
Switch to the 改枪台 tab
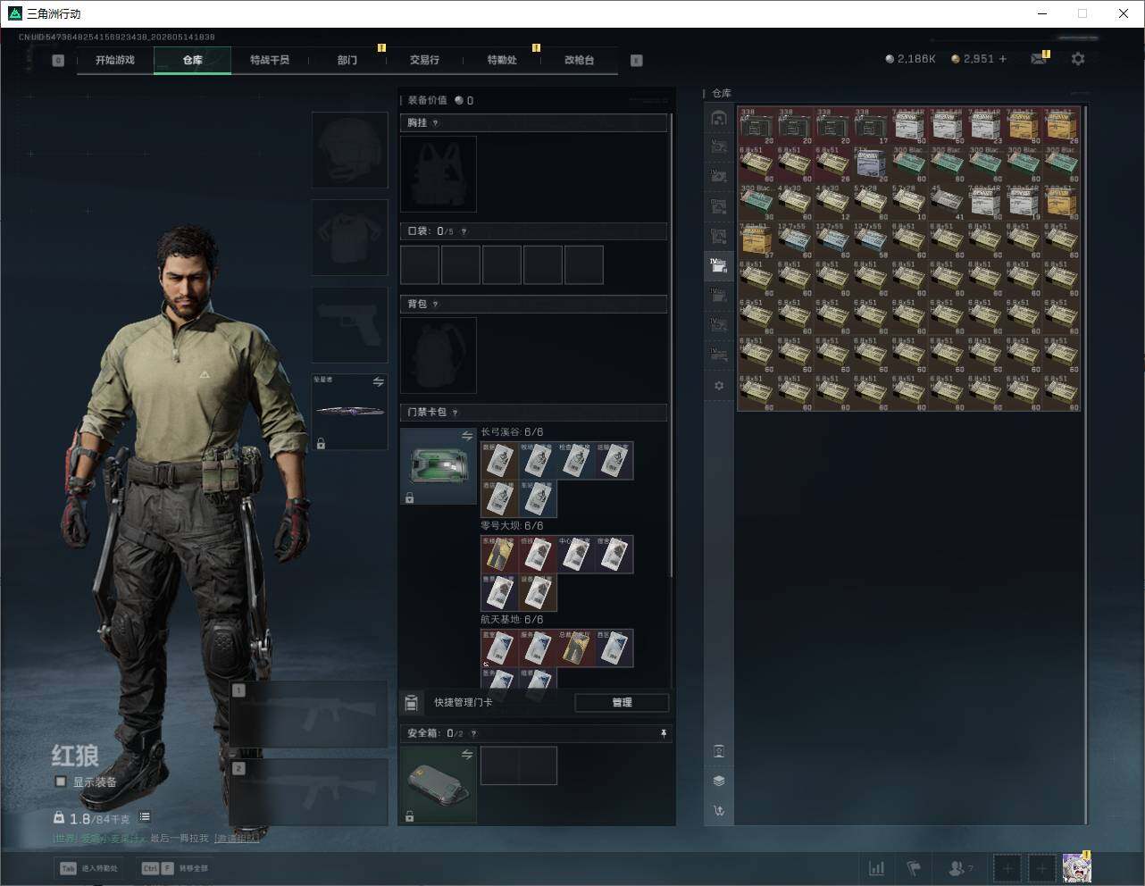(x=579, y=60)
